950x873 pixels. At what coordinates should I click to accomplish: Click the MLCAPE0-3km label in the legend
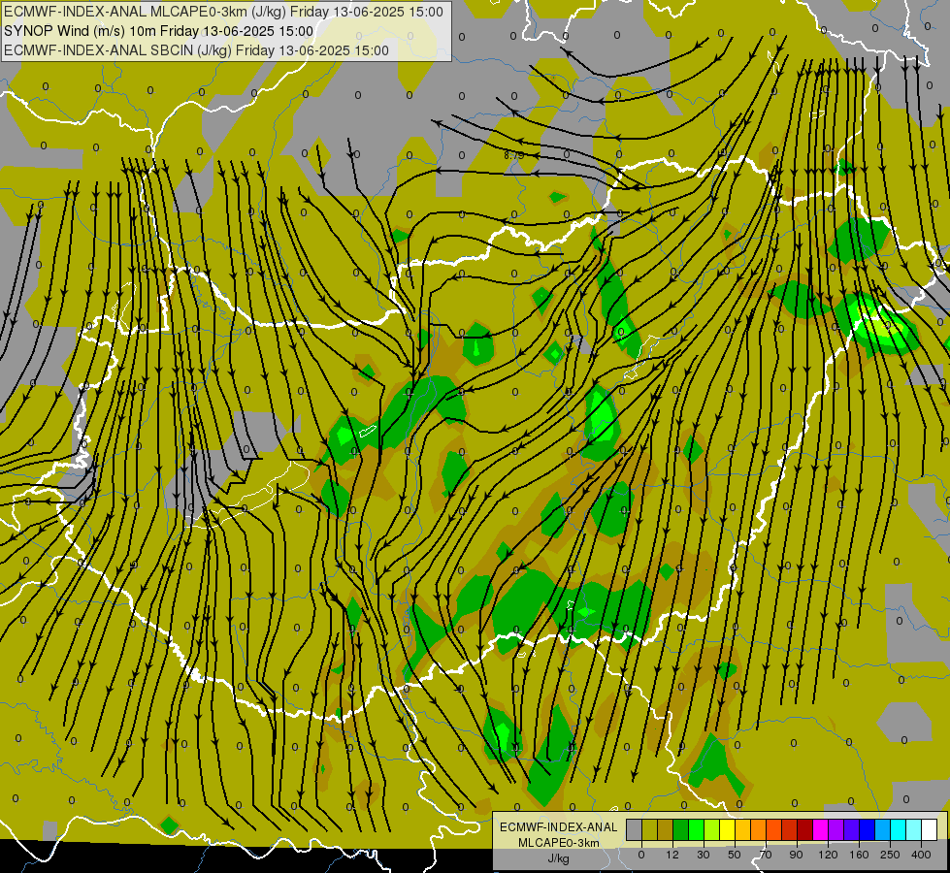tap(558, 843)
